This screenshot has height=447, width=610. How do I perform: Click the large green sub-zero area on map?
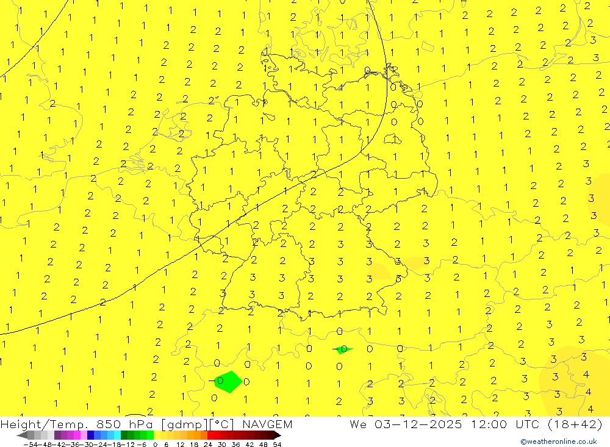[x=229, y=382]
